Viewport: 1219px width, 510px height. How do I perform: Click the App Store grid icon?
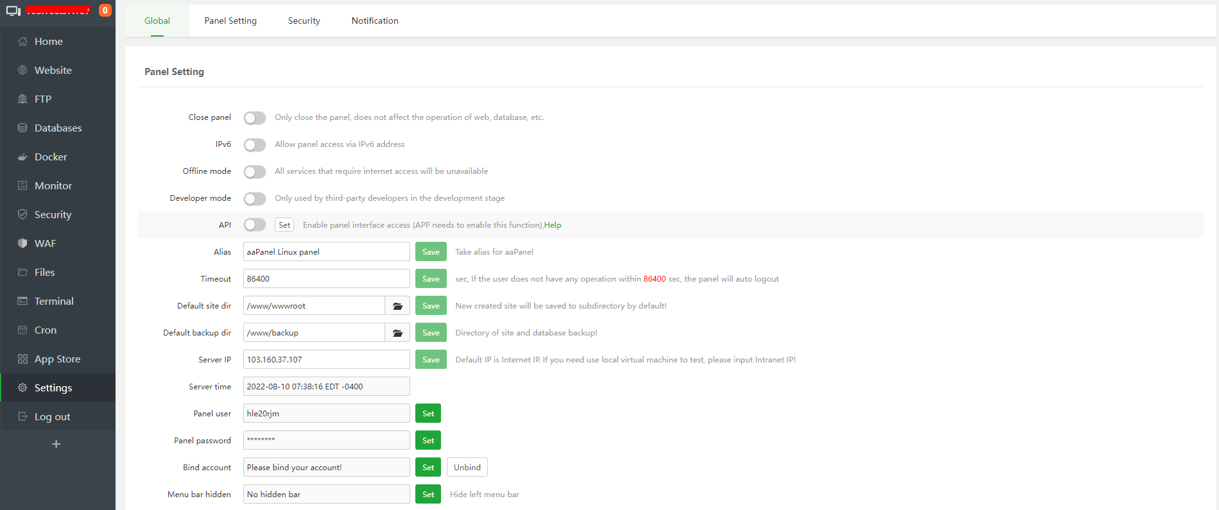tap(22, 359)
